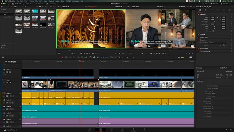The height and width of the screenshot is (132, 234).
Task: Open the Composite Mode dropdown
Action: [217, 43]
